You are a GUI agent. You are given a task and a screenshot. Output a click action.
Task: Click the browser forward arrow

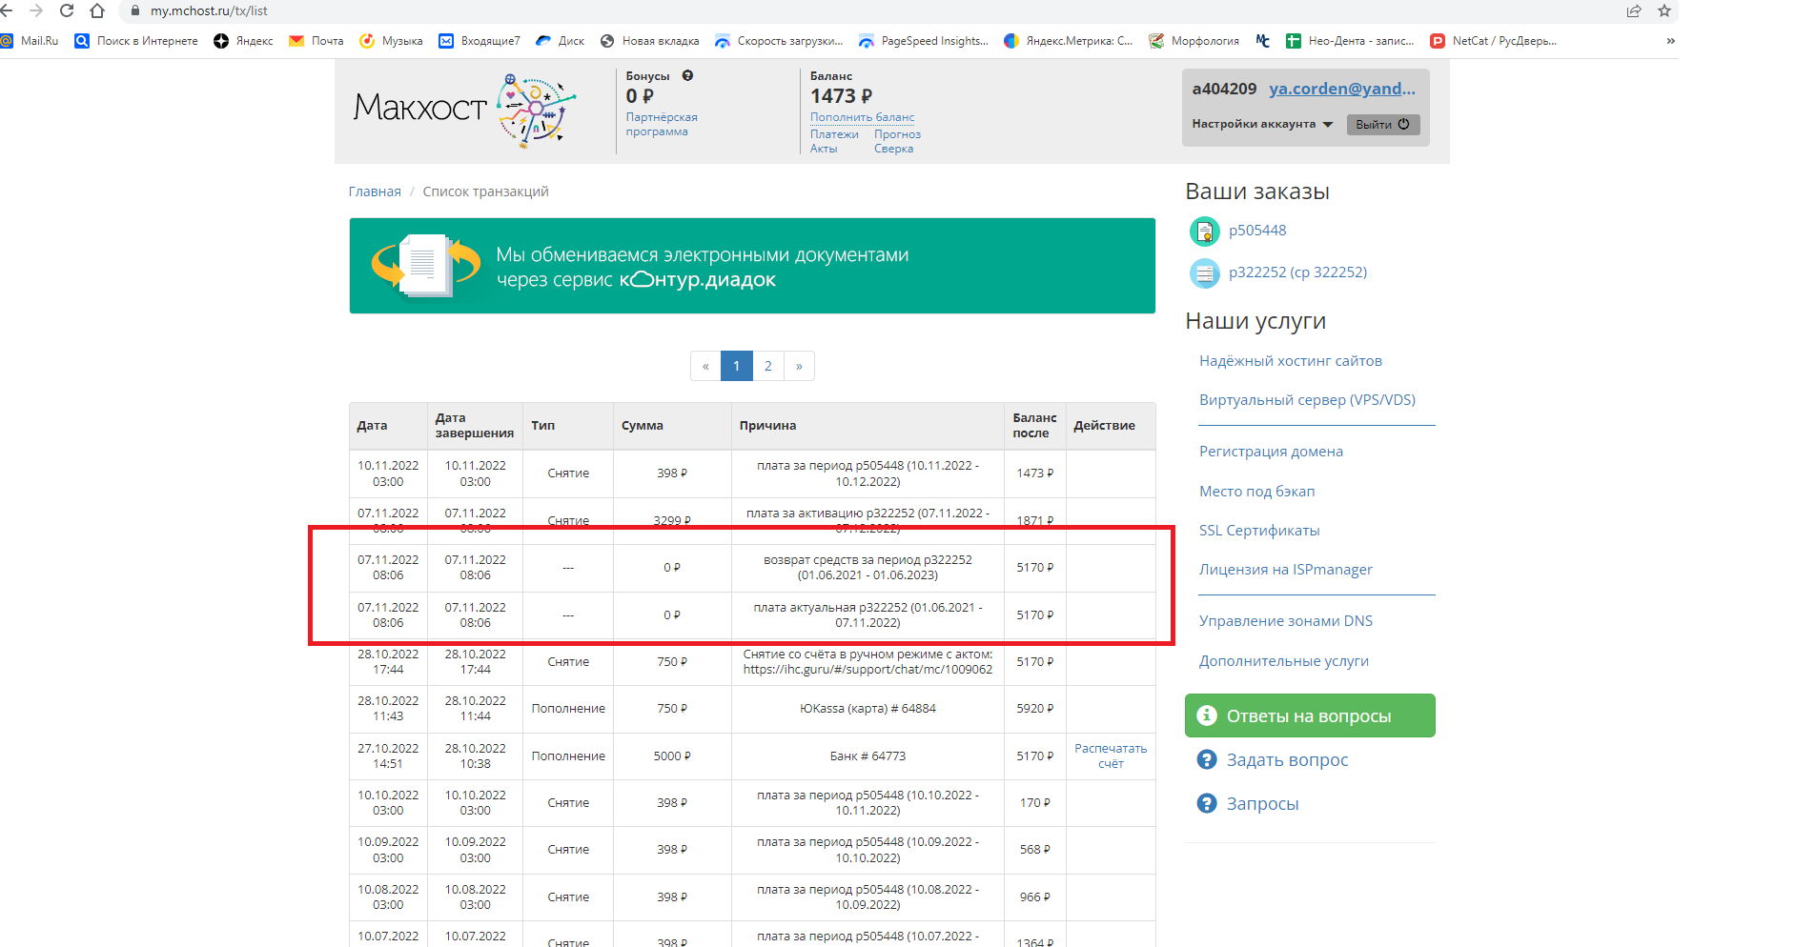tap(36, 10)
